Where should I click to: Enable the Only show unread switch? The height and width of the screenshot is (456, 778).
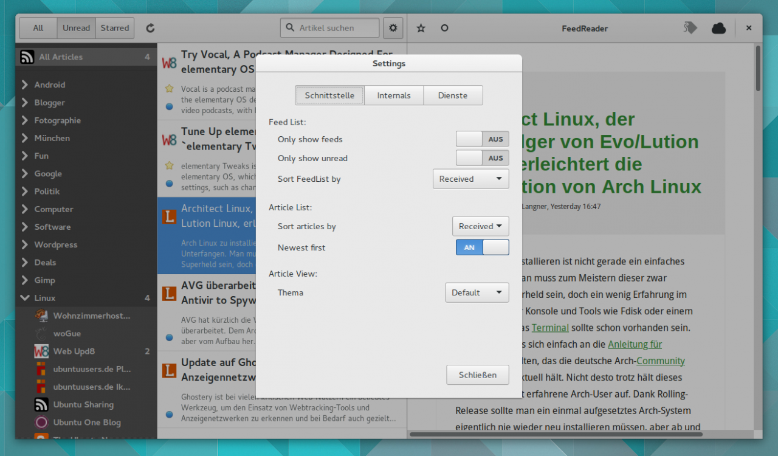482,158
